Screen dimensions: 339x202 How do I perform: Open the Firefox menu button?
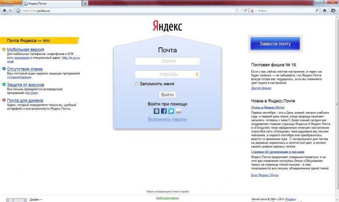[11, 2]
